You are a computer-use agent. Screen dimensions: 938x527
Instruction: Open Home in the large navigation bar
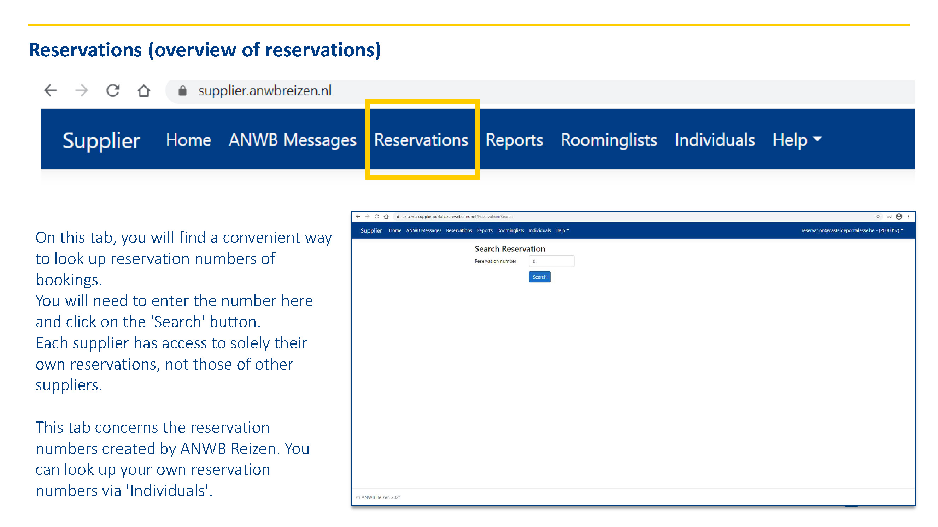pyautogui.click(x=188, y=140)
